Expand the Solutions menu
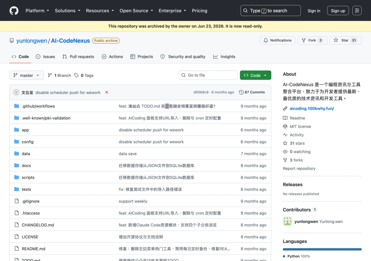 68,11
